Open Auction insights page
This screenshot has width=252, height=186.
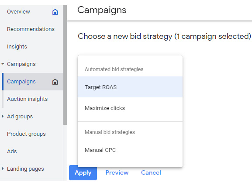click(x=28, y=99)
